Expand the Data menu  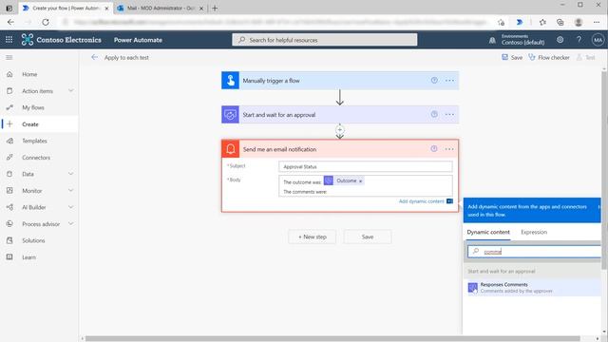tap(71, 174)
